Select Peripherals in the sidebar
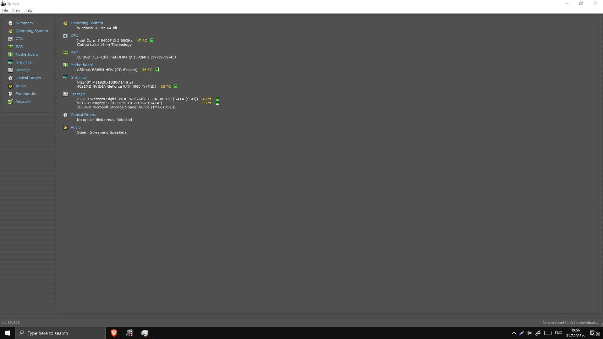 [26, 94]
